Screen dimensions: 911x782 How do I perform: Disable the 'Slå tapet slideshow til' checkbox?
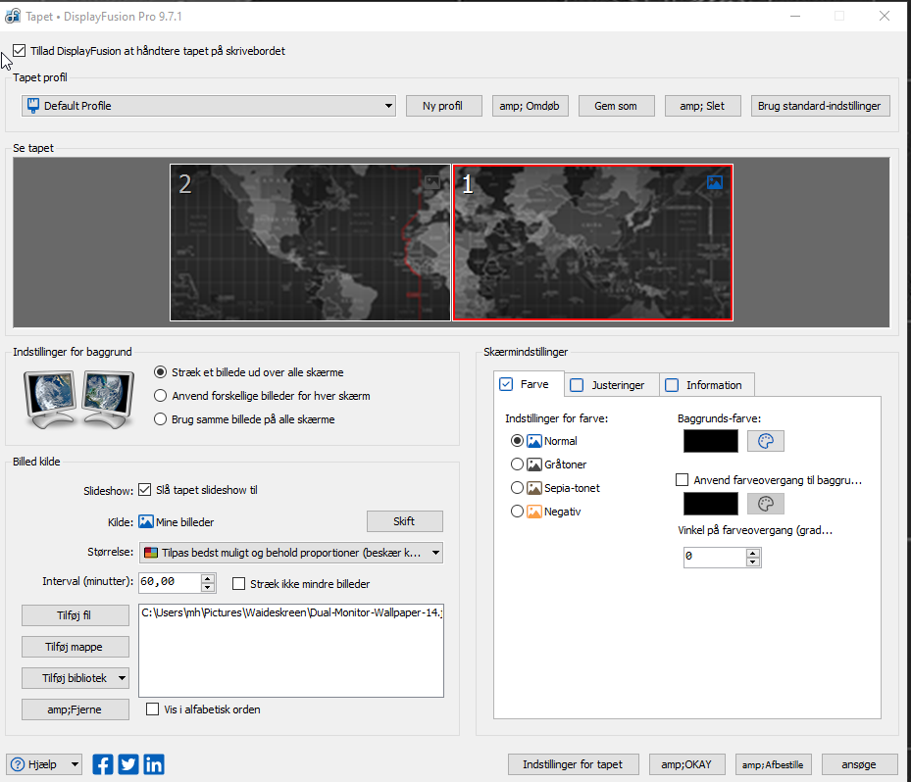pos(145,490)
